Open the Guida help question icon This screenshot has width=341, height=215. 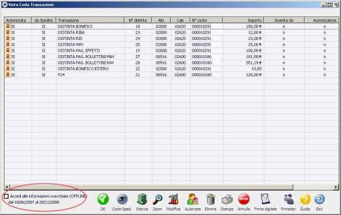[x=305, y=200]
